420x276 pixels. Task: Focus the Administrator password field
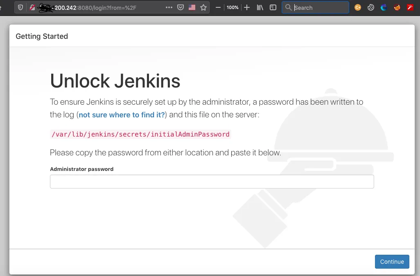[x=212, y=182]
